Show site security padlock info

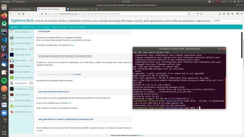tap(46, 14)
